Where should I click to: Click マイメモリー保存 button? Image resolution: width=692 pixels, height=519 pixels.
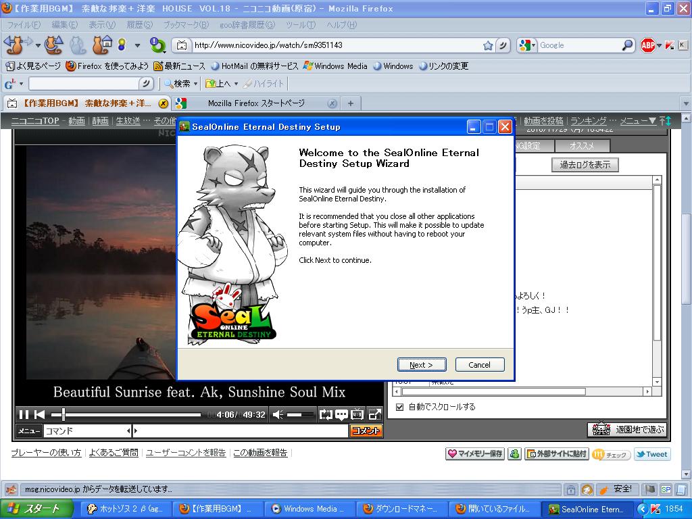(475, 454)
